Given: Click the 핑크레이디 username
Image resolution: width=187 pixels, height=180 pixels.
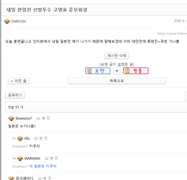Looking at the screenshot, I should 25,178.
